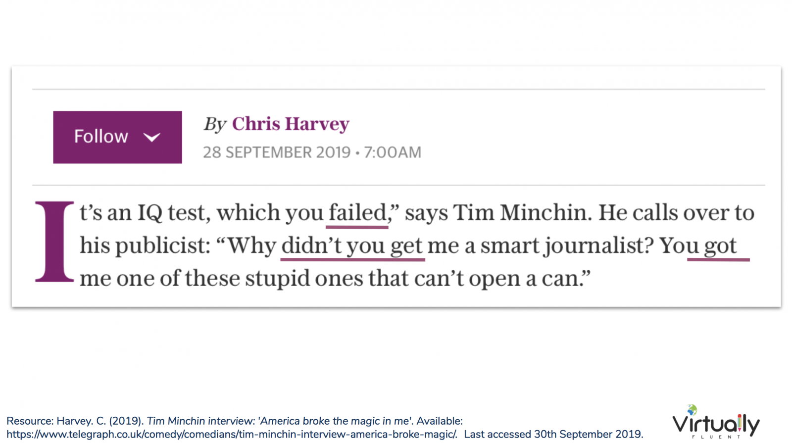The height and width of the screenshot is (443, 792).
Task: Click the Resource: Harvey. C. (2019) text
Action: point(75,421)
